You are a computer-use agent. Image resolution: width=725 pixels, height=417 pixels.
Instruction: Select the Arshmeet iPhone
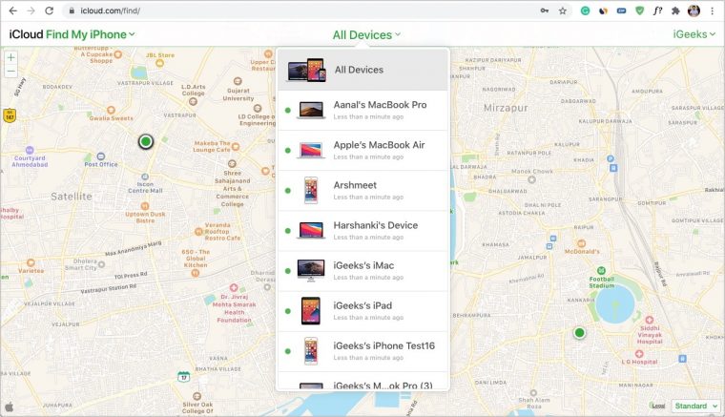pos(362,191)
